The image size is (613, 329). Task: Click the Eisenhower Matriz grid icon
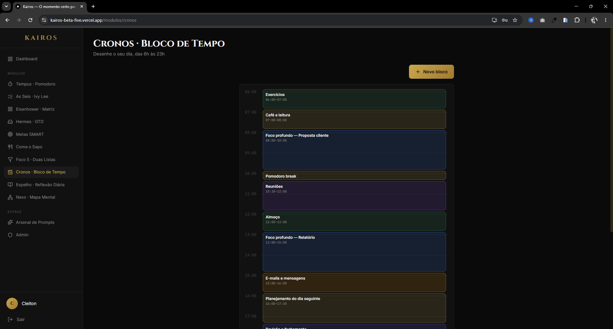(x=10, y=109)
